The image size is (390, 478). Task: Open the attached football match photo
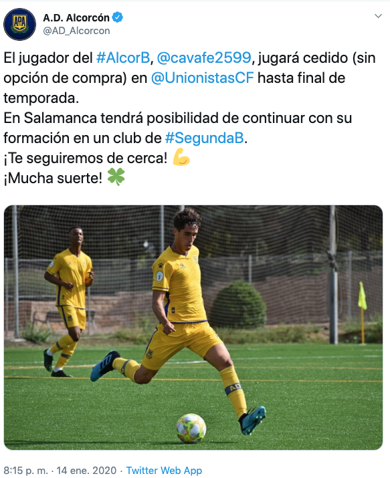pos(193,328)
